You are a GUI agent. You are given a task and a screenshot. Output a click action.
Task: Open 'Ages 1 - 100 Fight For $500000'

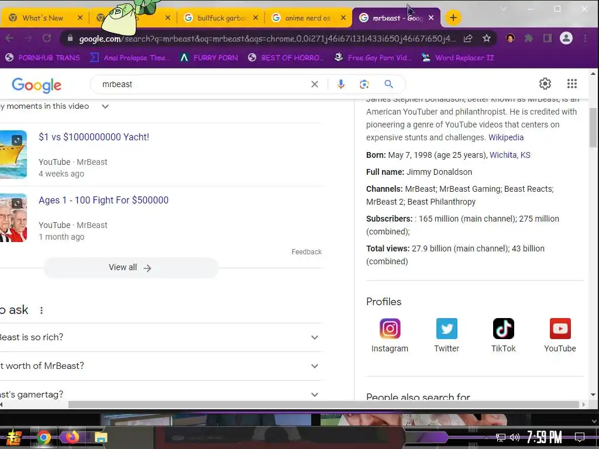tap(104, 200)
